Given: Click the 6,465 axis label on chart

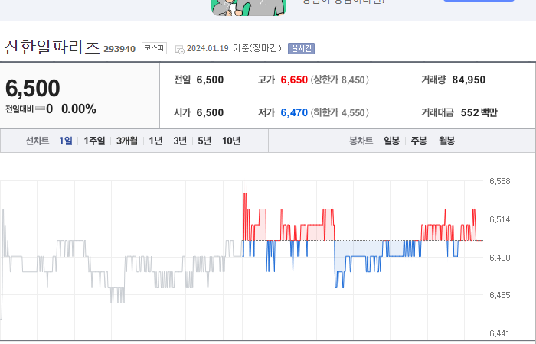Looking at the screenshot, I should (x=500, y=295).
